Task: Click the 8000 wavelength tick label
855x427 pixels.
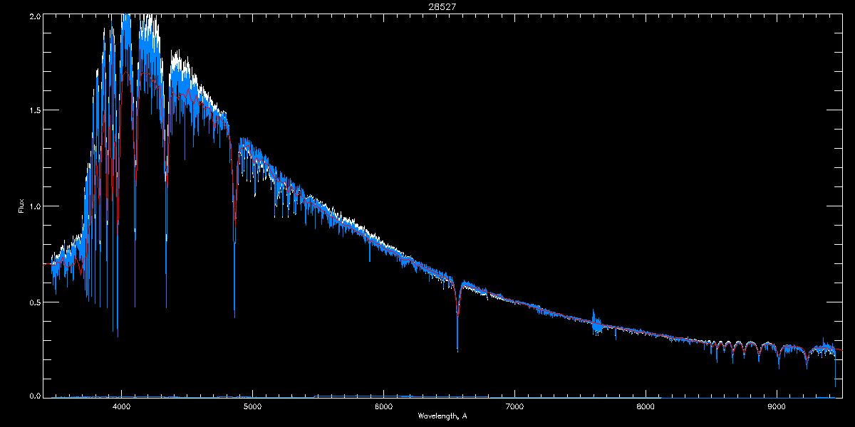Action: [x=646, y=406]
